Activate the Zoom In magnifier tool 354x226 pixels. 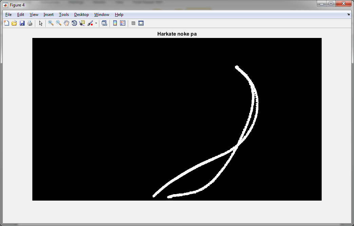(51, 23)
